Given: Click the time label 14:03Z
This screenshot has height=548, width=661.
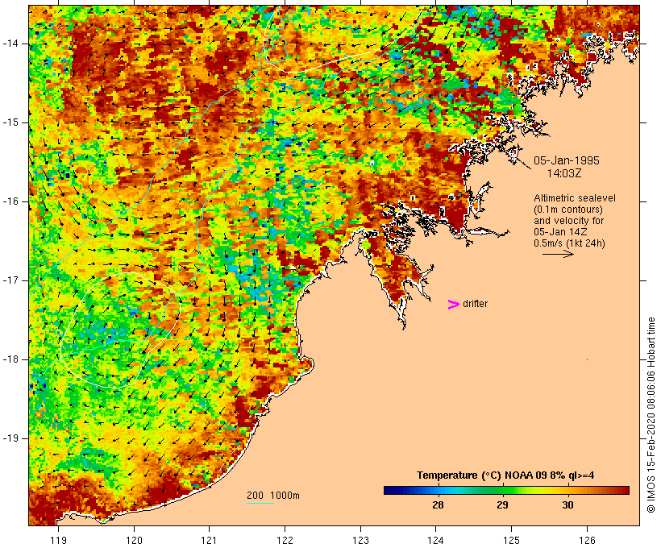Looking at the screenshot, I should pyautogui.click(x=564, y=173).
